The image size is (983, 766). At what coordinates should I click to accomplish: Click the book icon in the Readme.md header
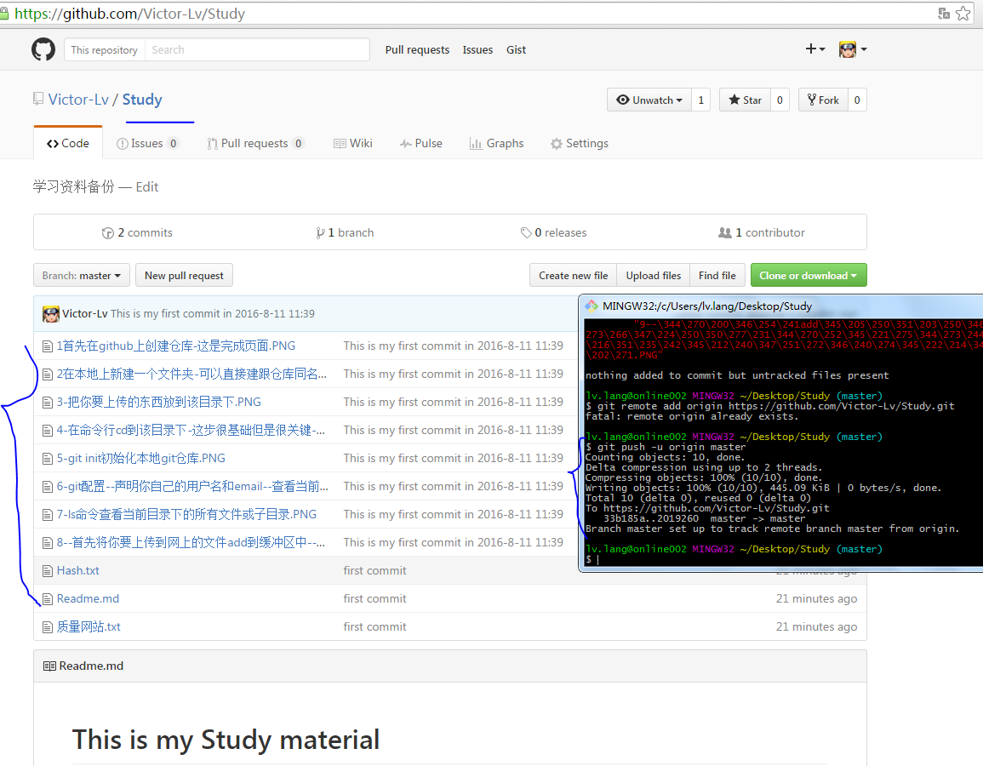tap(49, 666)
